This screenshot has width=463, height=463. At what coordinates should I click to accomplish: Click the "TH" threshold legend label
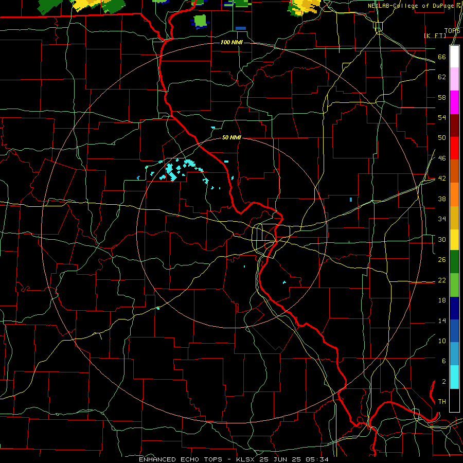pos(442,402)
